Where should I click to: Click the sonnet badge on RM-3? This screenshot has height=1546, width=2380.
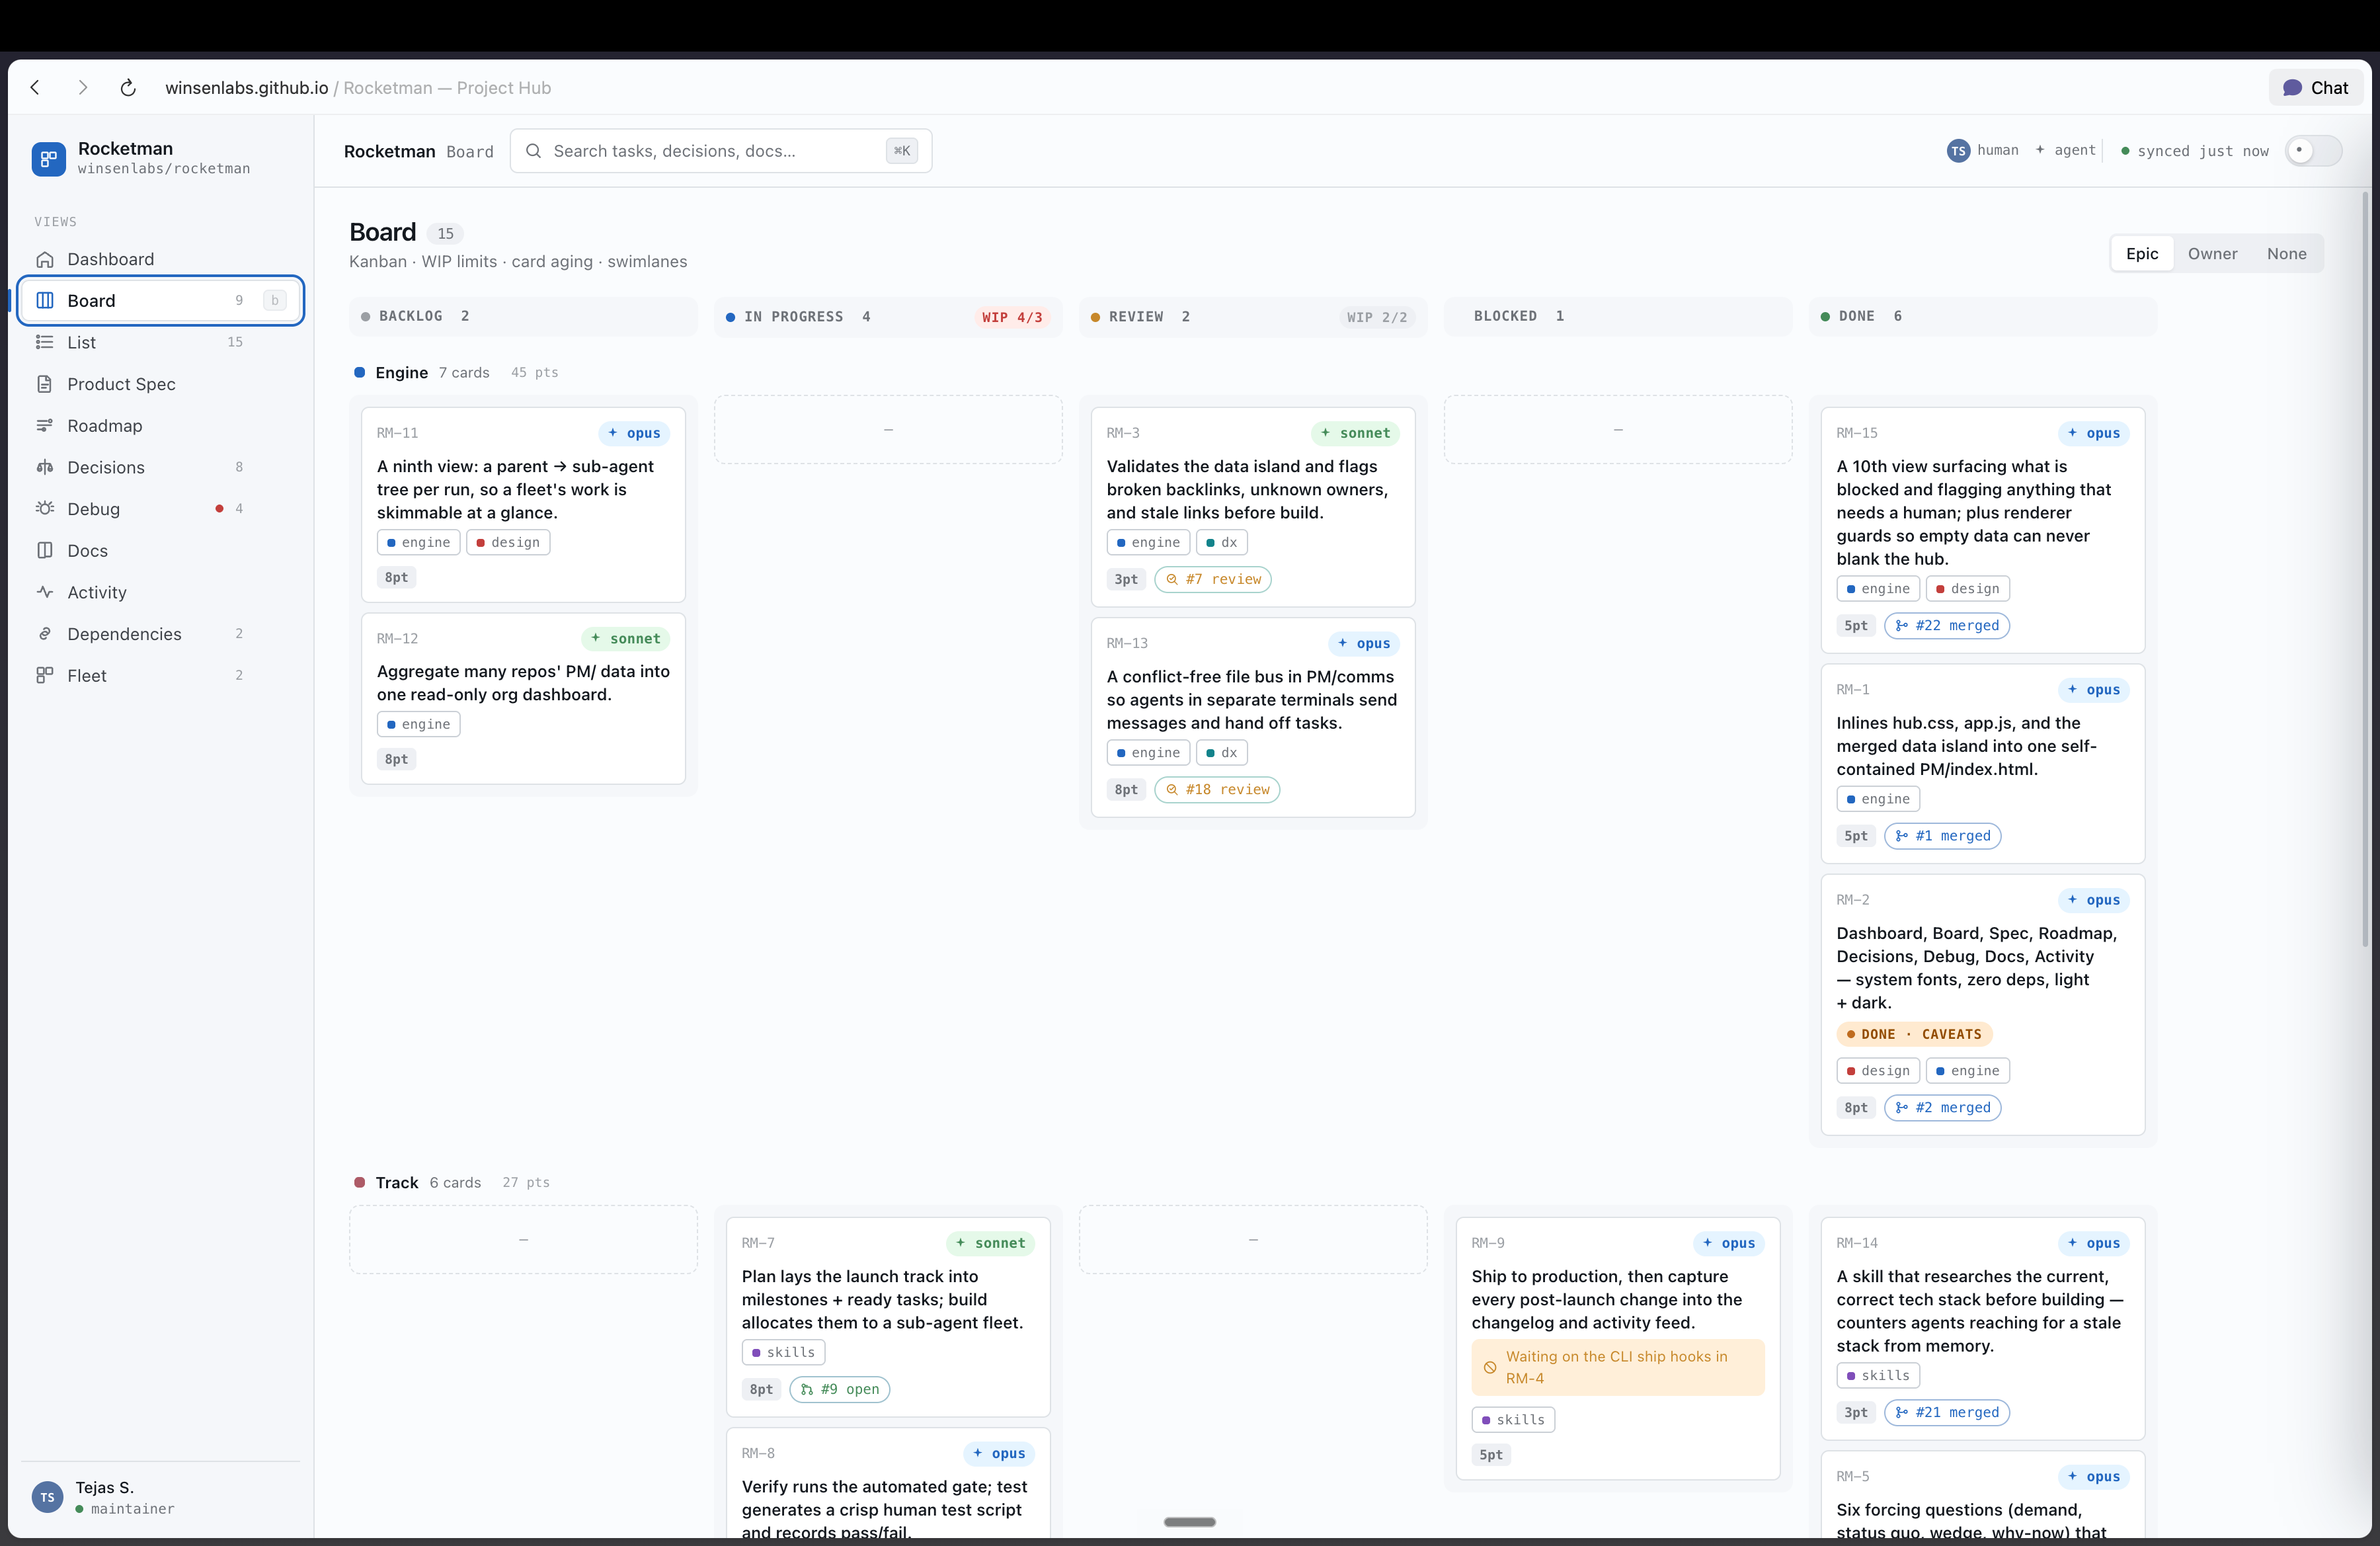(x=1356, y=433)
